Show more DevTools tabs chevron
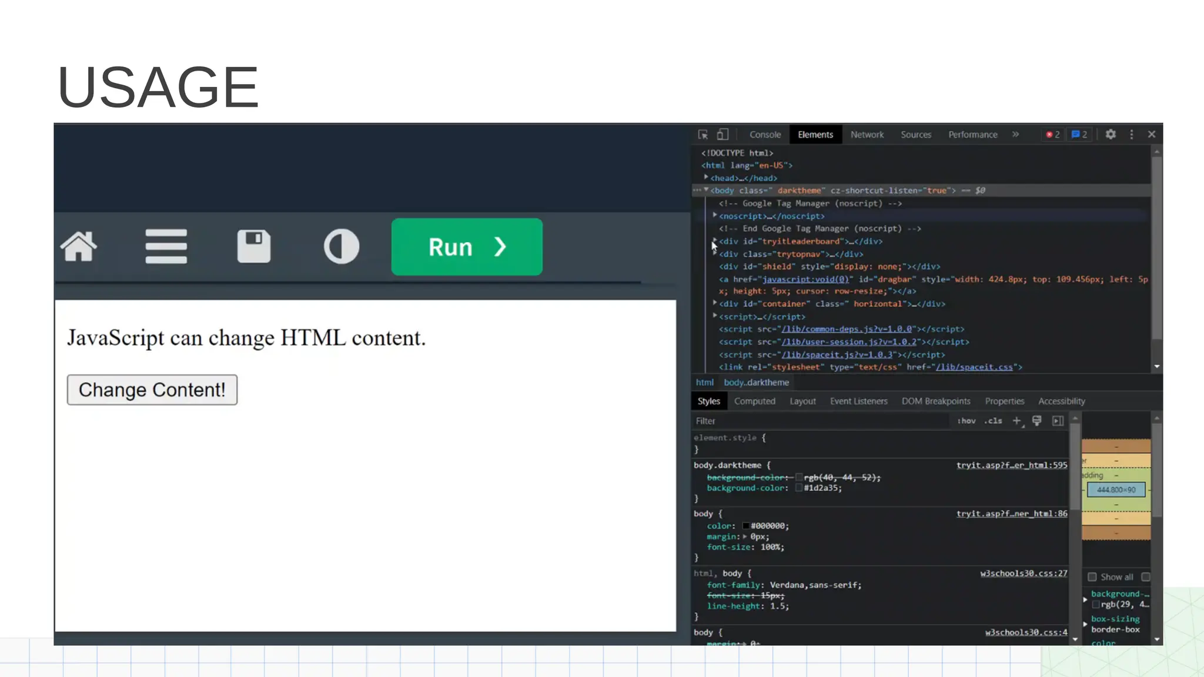Screen dimensions: 1204x677 coord(1015,135)
